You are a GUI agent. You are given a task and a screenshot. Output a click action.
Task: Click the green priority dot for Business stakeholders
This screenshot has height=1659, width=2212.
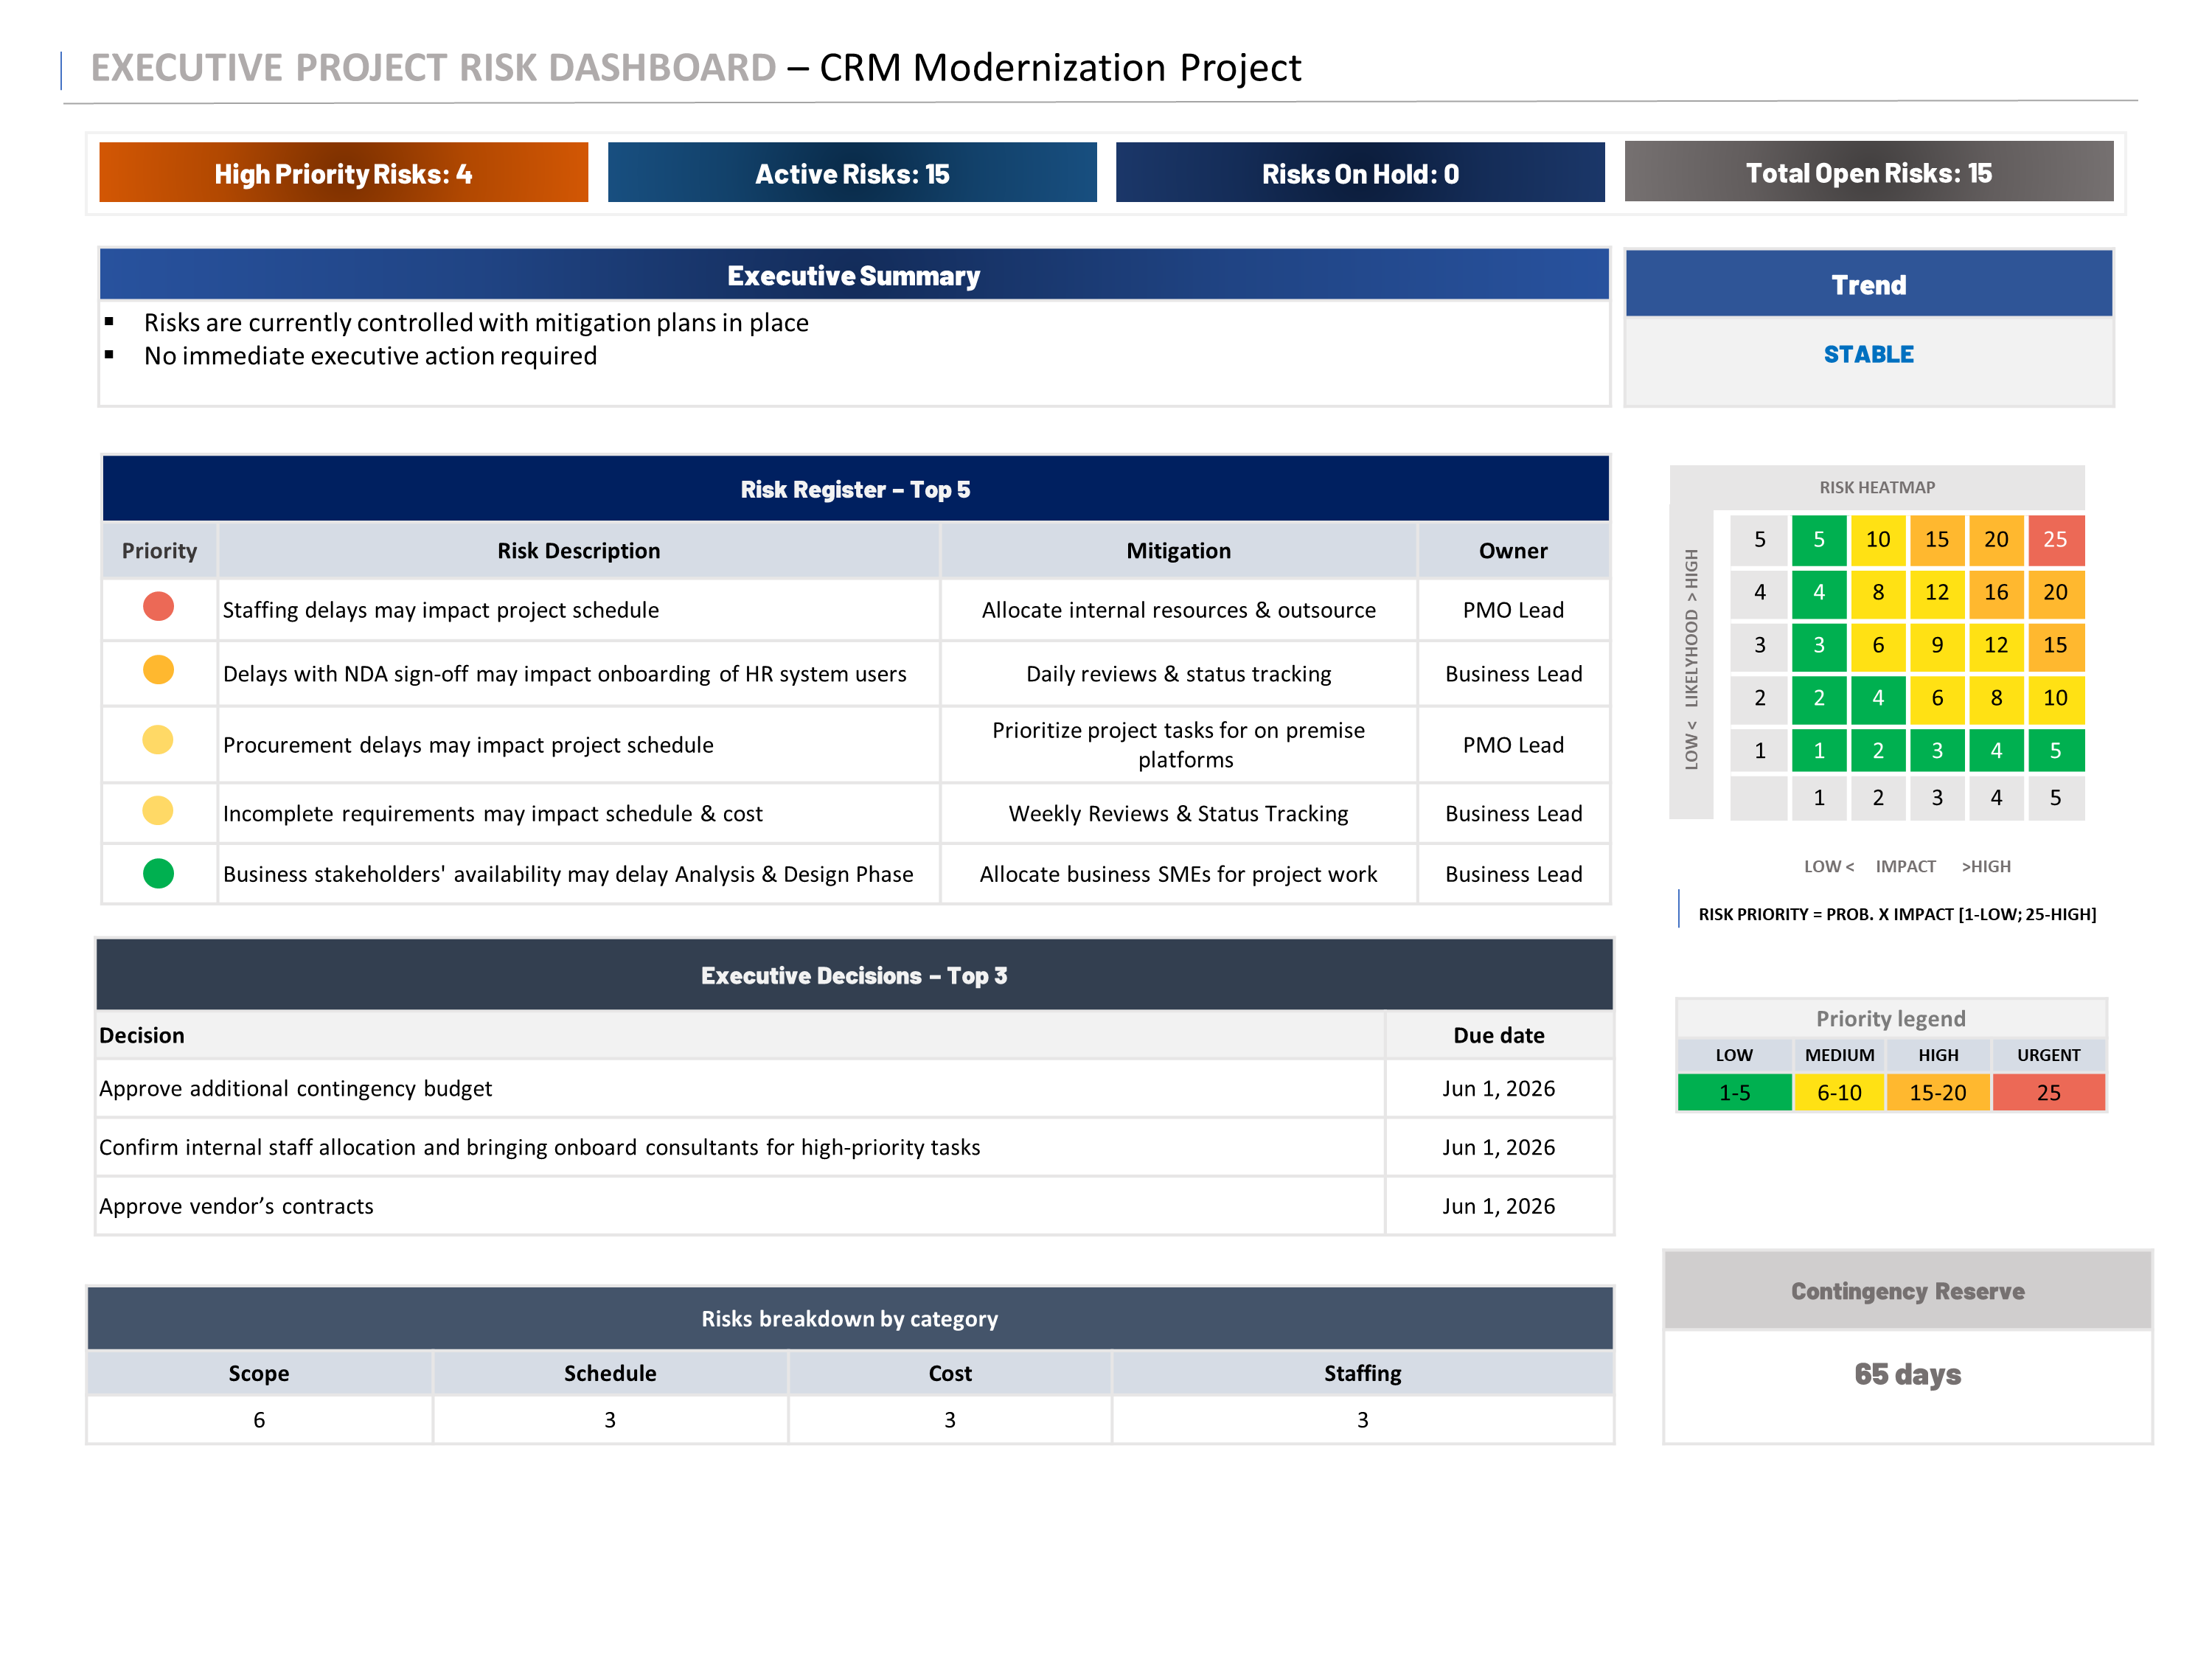click(158, 873)
